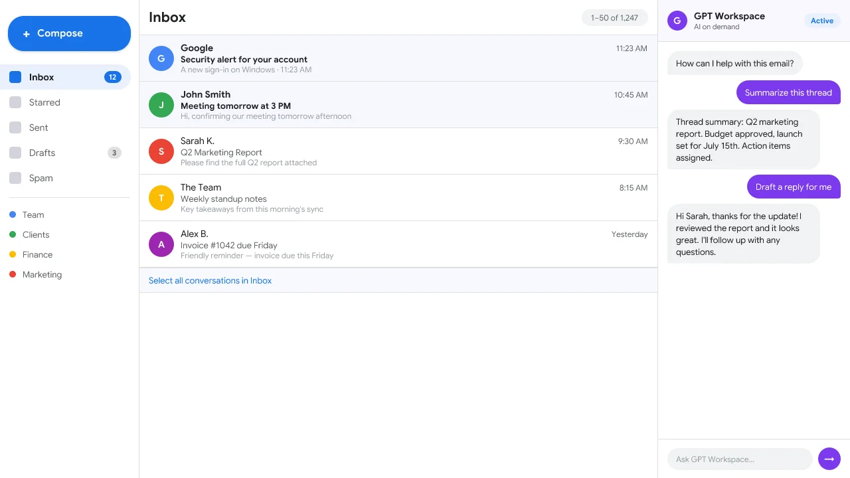The height and width of the screenshot is (478, 850).
Task: Click the red Marketing label color dot
Action: pos(13,274)
